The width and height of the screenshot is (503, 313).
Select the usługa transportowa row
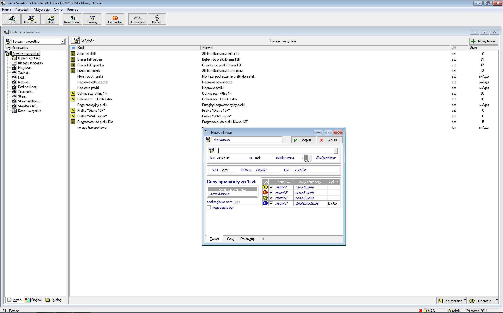284,128
